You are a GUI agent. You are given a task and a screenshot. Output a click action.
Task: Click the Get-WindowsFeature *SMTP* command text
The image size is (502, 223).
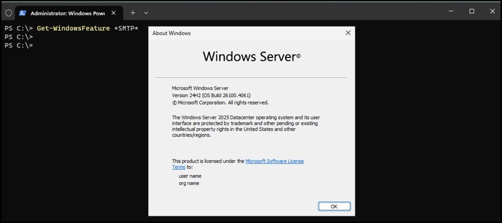point(88,28)
